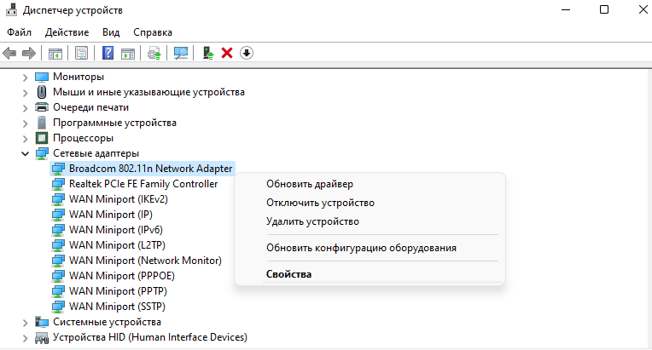The width and height of the screenshot is (652, 350).
Task: Select WAN Miniport (SSTP)
Action: tap(117, 307)
